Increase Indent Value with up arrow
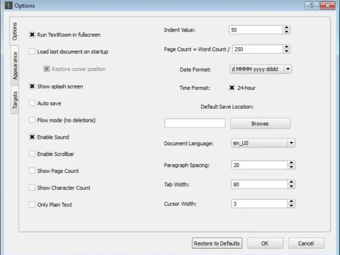This screenshot has width=340, height=255. [x=286, y=28]
